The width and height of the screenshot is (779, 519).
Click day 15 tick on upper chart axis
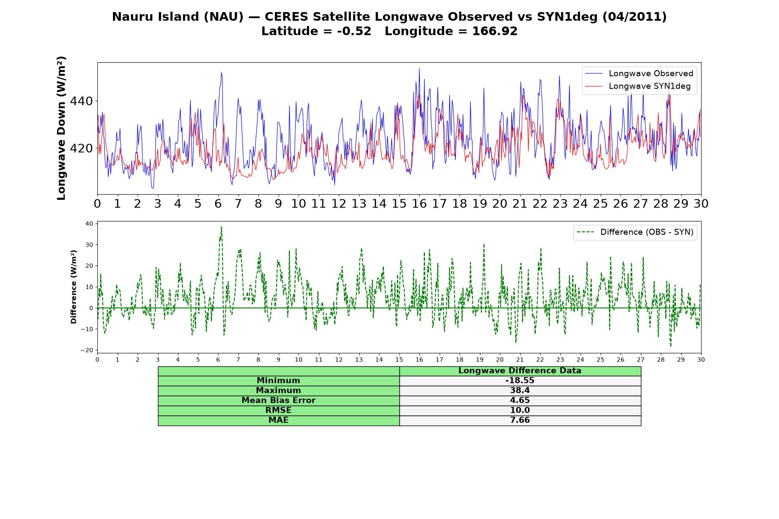[x=399, y=203]
